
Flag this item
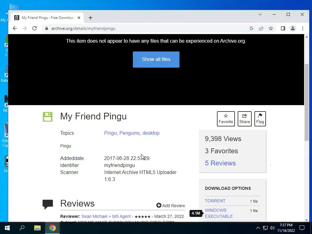click(x=260, y=119)
